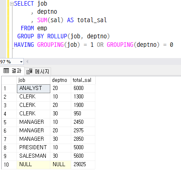
Task: Click the HAVING keyword in the query
Action: (24, 45)
